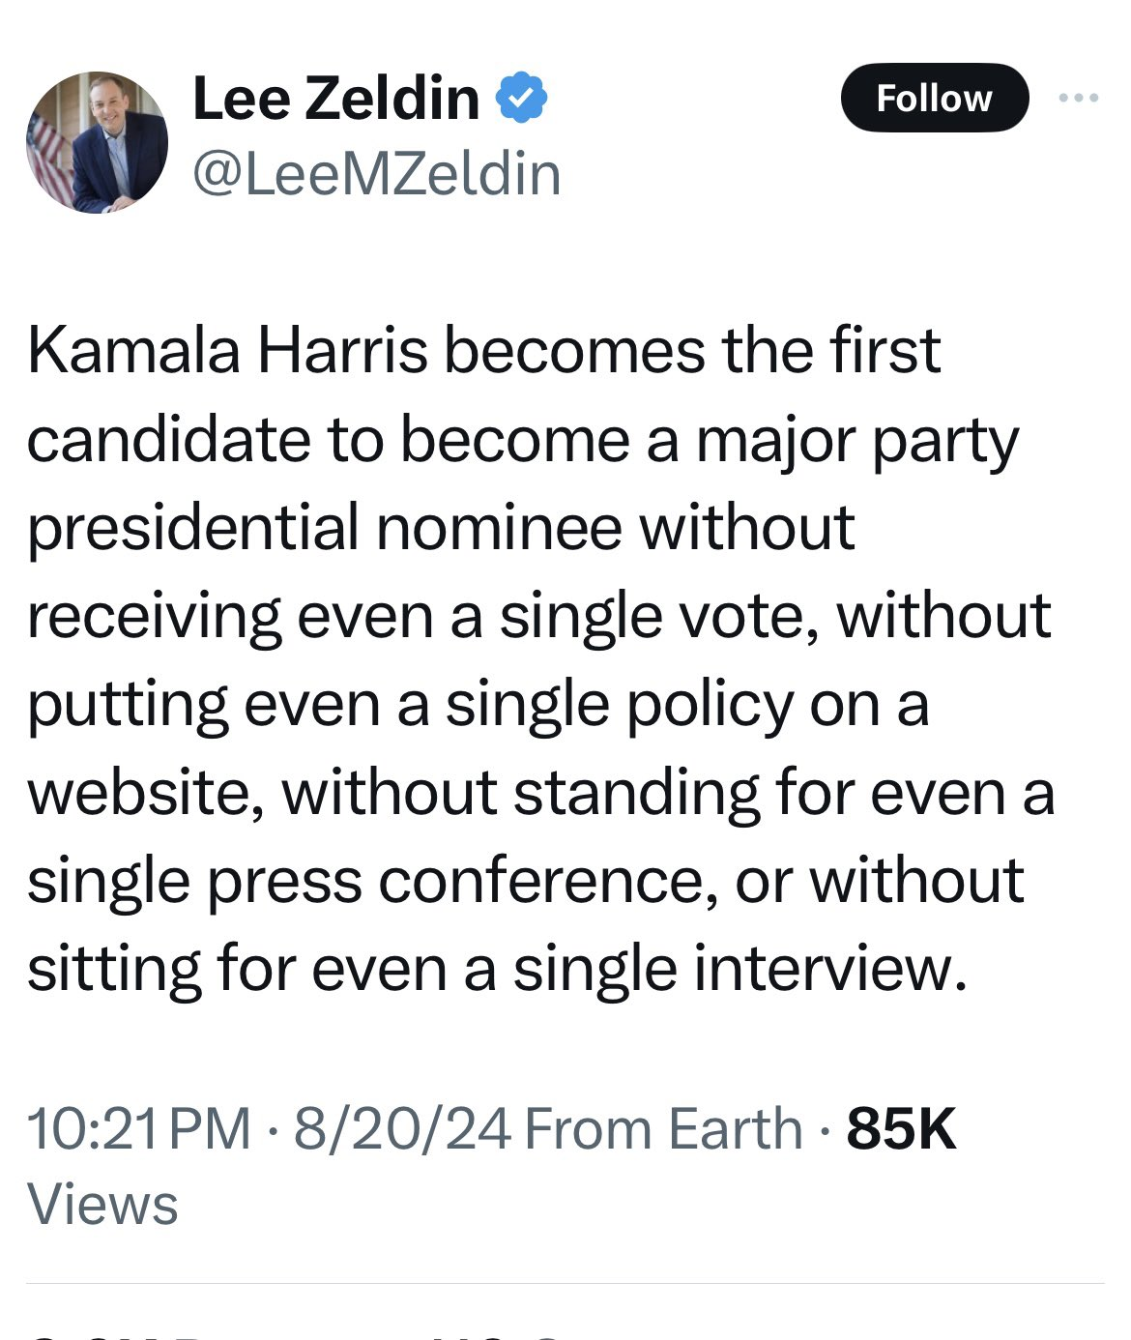Viewport: 1131px width, 1340px height.
Task: Click the "Views" label under the timestamp
Action: (x=102, y=1205)
